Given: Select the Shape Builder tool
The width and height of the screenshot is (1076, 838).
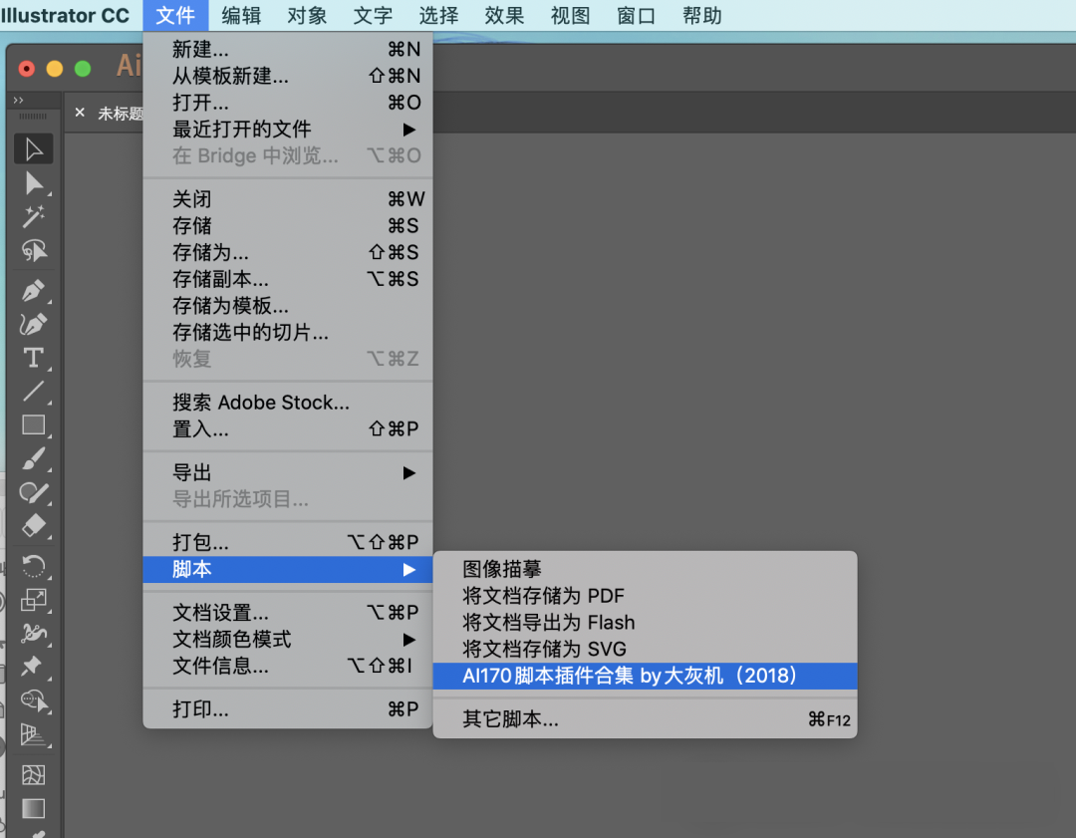Looking at the screenshot, I should (x=33, y=700).
